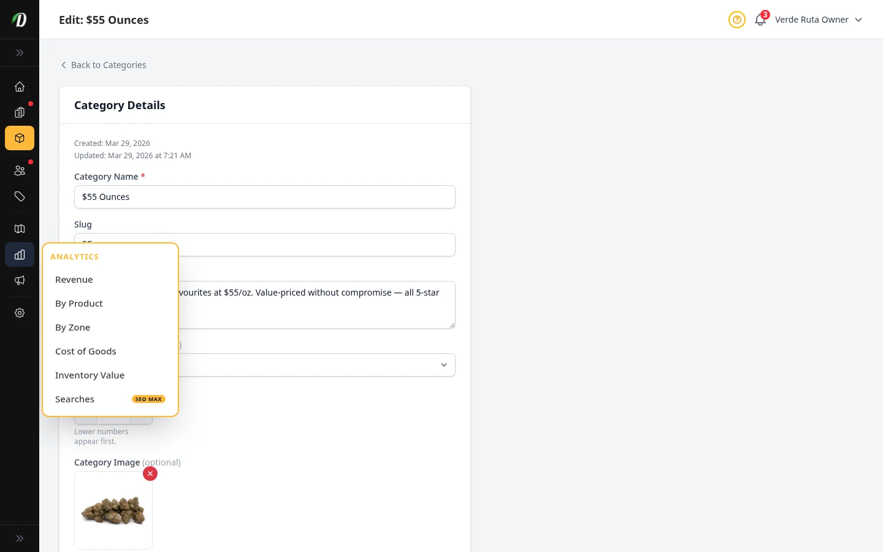Select the Analytics bar chart icon

click(20, 255)
